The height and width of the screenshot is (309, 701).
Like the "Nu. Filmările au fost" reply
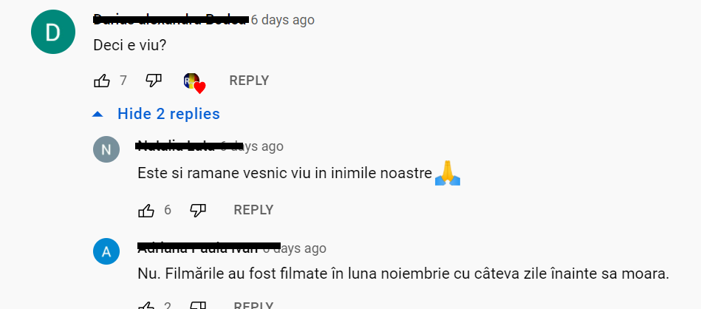pyautogui.click(x=146, y=306)
